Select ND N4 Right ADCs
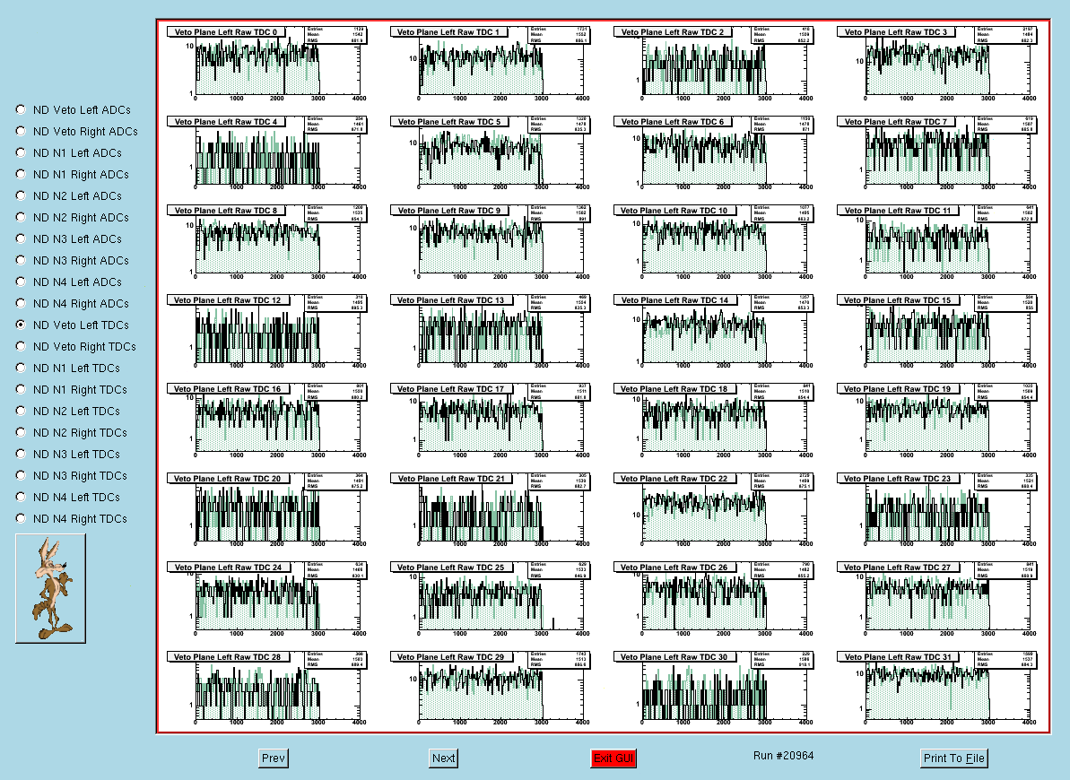This screenshot has width=1070, height=780. (22, 303)
